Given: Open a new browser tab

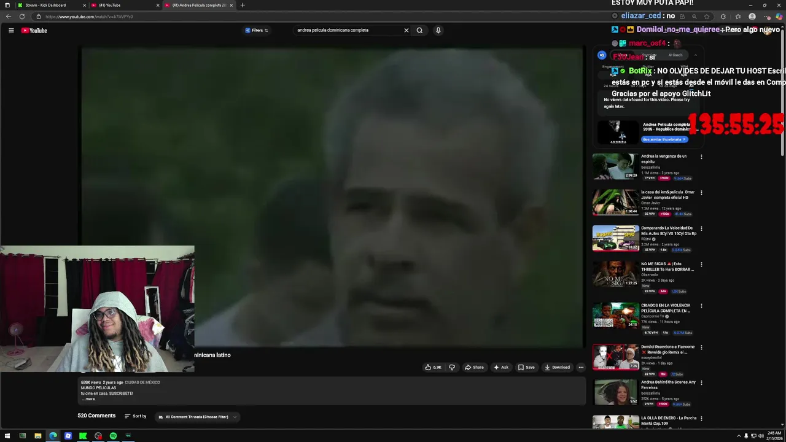Looking at the screenshot, I should point(243,5).
